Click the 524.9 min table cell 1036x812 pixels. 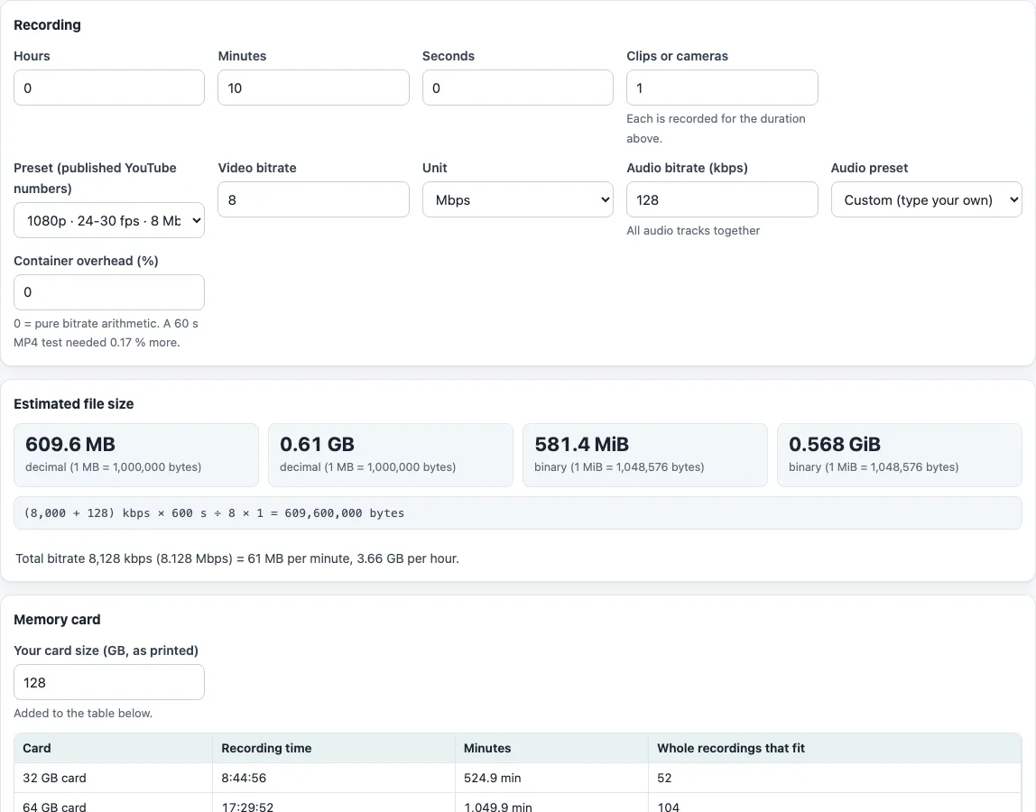coord(551,779)
